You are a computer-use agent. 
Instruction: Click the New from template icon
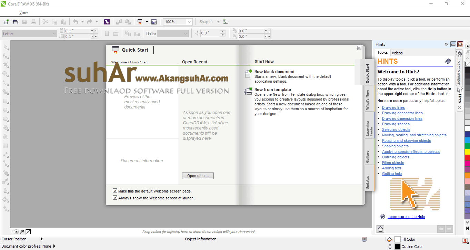coord(248,91)
